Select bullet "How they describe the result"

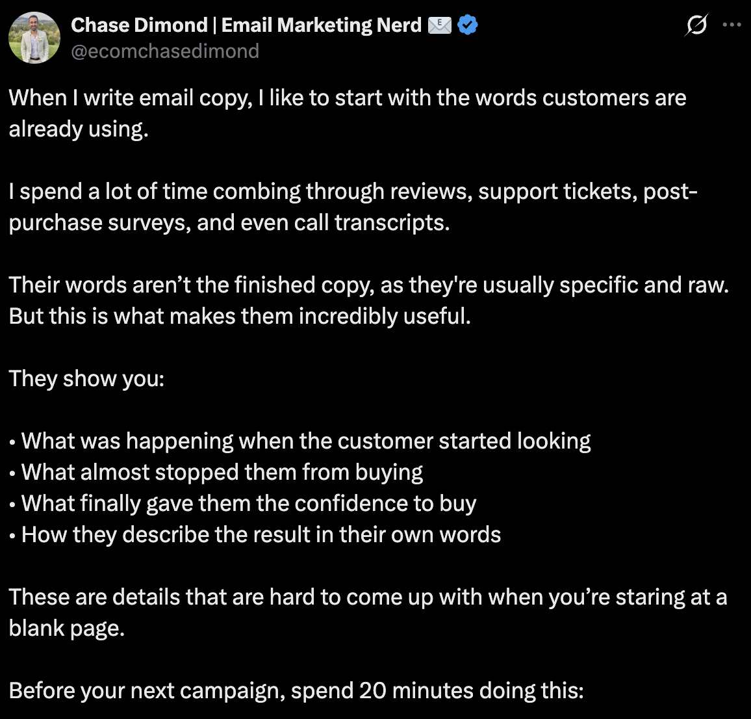tap(255, 534)
